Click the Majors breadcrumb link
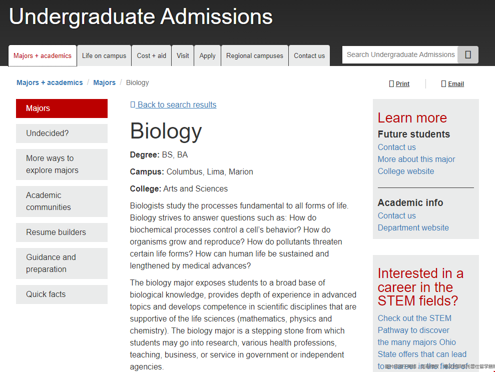Viewport: 495px width, 372px height. tap(104, 82)
